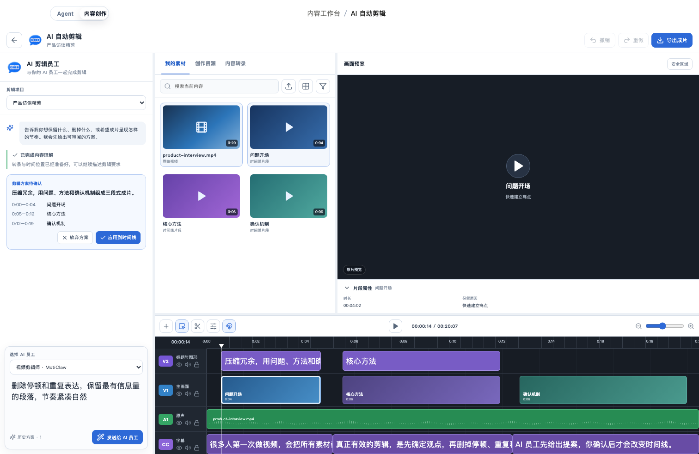Go back using the arrow button
Image resolution: width=699 pixels, height=454 pixels.
click(x=14, y=40)
